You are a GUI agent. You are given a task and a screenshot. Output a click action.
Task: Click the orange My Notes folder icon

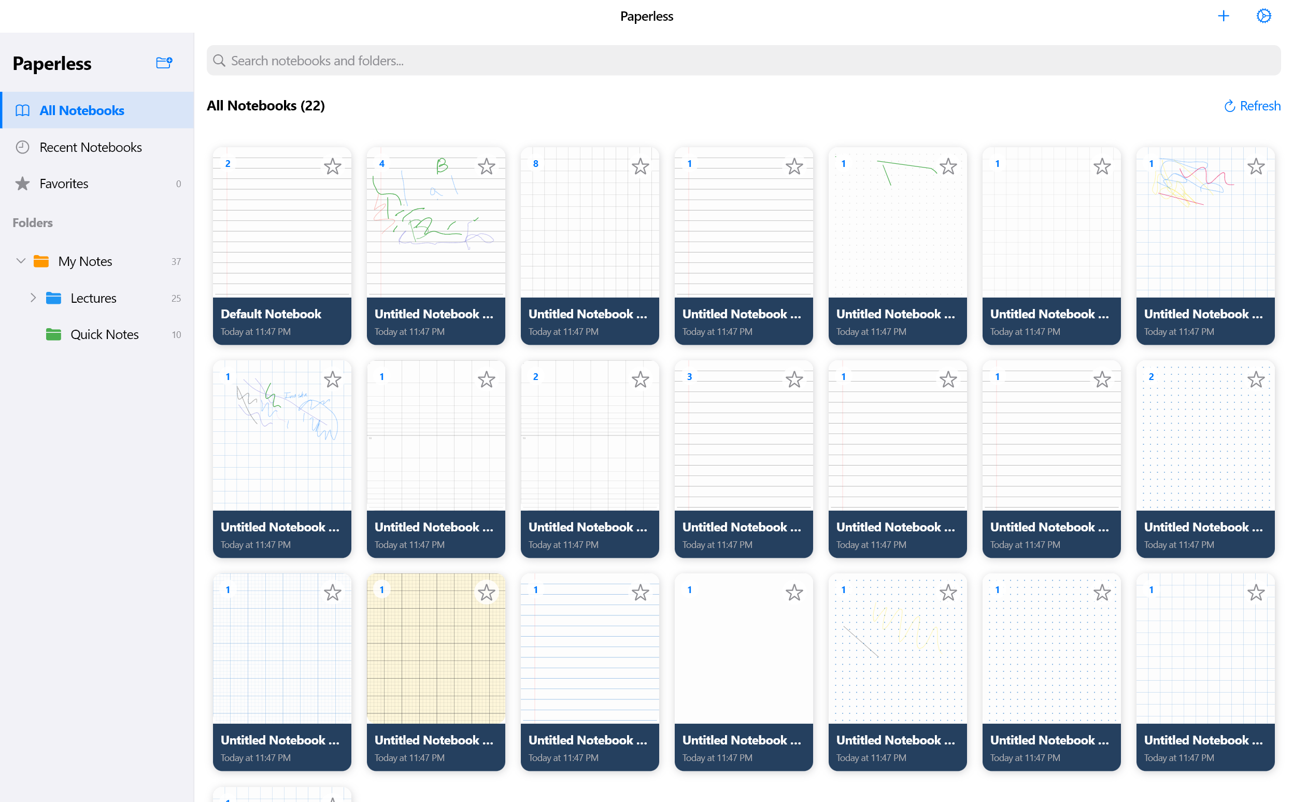[41, 261]
